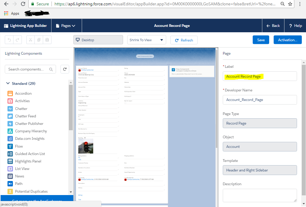The image size is (306, 207).
Task: Bookmark page with star icon
Action: (x=290, y=4)
